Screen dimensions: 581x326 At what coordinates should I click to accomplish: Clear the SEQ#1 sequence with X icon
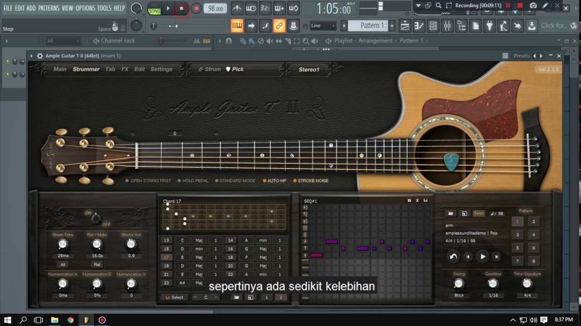(417, 201)
